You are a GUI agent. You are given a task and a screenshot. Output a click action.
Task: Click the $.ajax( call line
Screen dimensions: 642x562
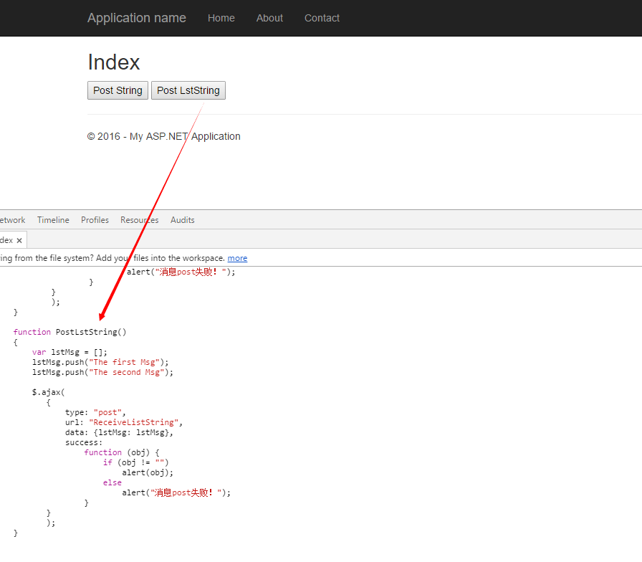coord(48,392)
